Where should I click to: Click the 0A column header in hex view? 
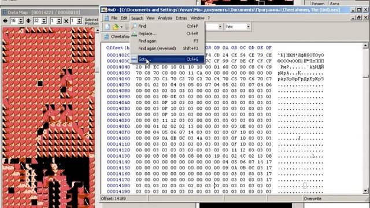225,47
